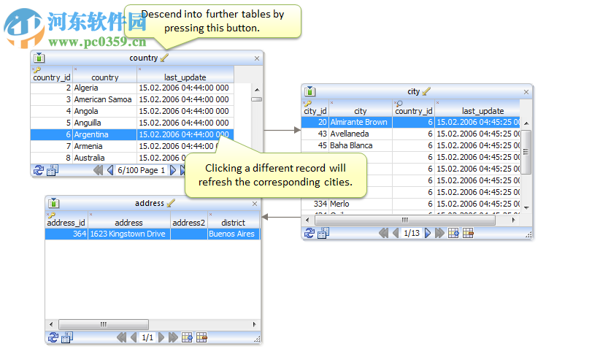Screen dimensions: 600x360
Task: Click the address_id column header
Action: click(66, 220)
